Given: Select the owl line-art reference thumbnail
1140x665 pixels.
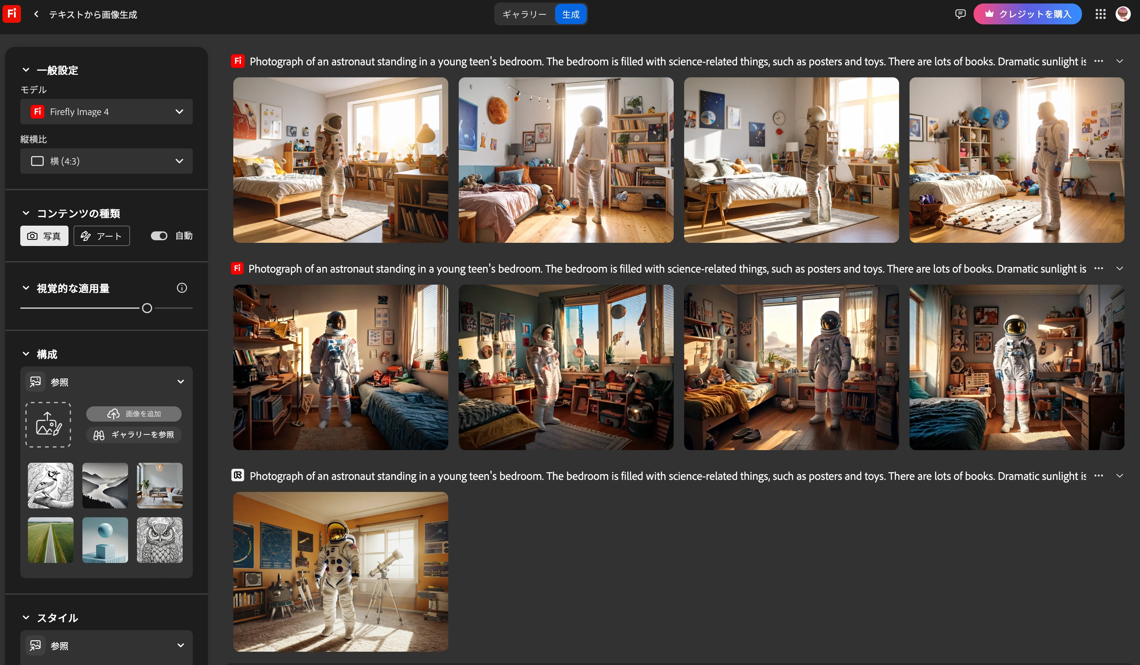Looking at the screenshot, I should [x=160, y=540].
